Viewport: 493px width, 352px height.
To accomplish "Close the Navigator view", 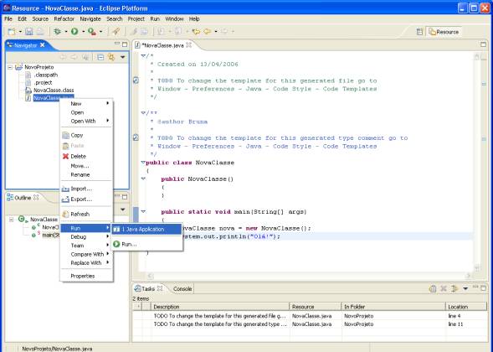I will (43, 45).
